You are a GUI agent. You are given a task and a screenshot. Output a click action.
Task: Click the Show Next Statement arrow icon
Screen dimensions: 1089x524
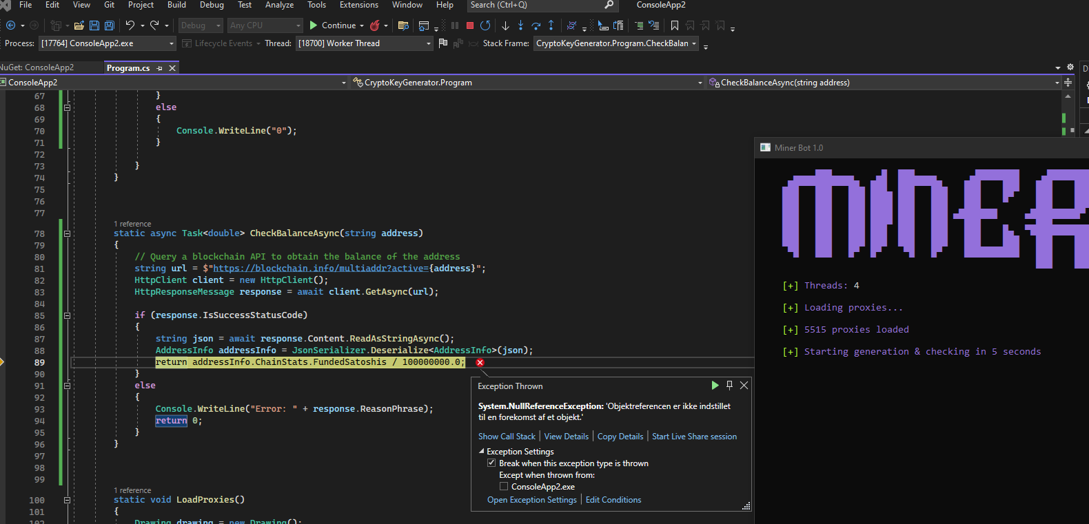coord(505,25)
